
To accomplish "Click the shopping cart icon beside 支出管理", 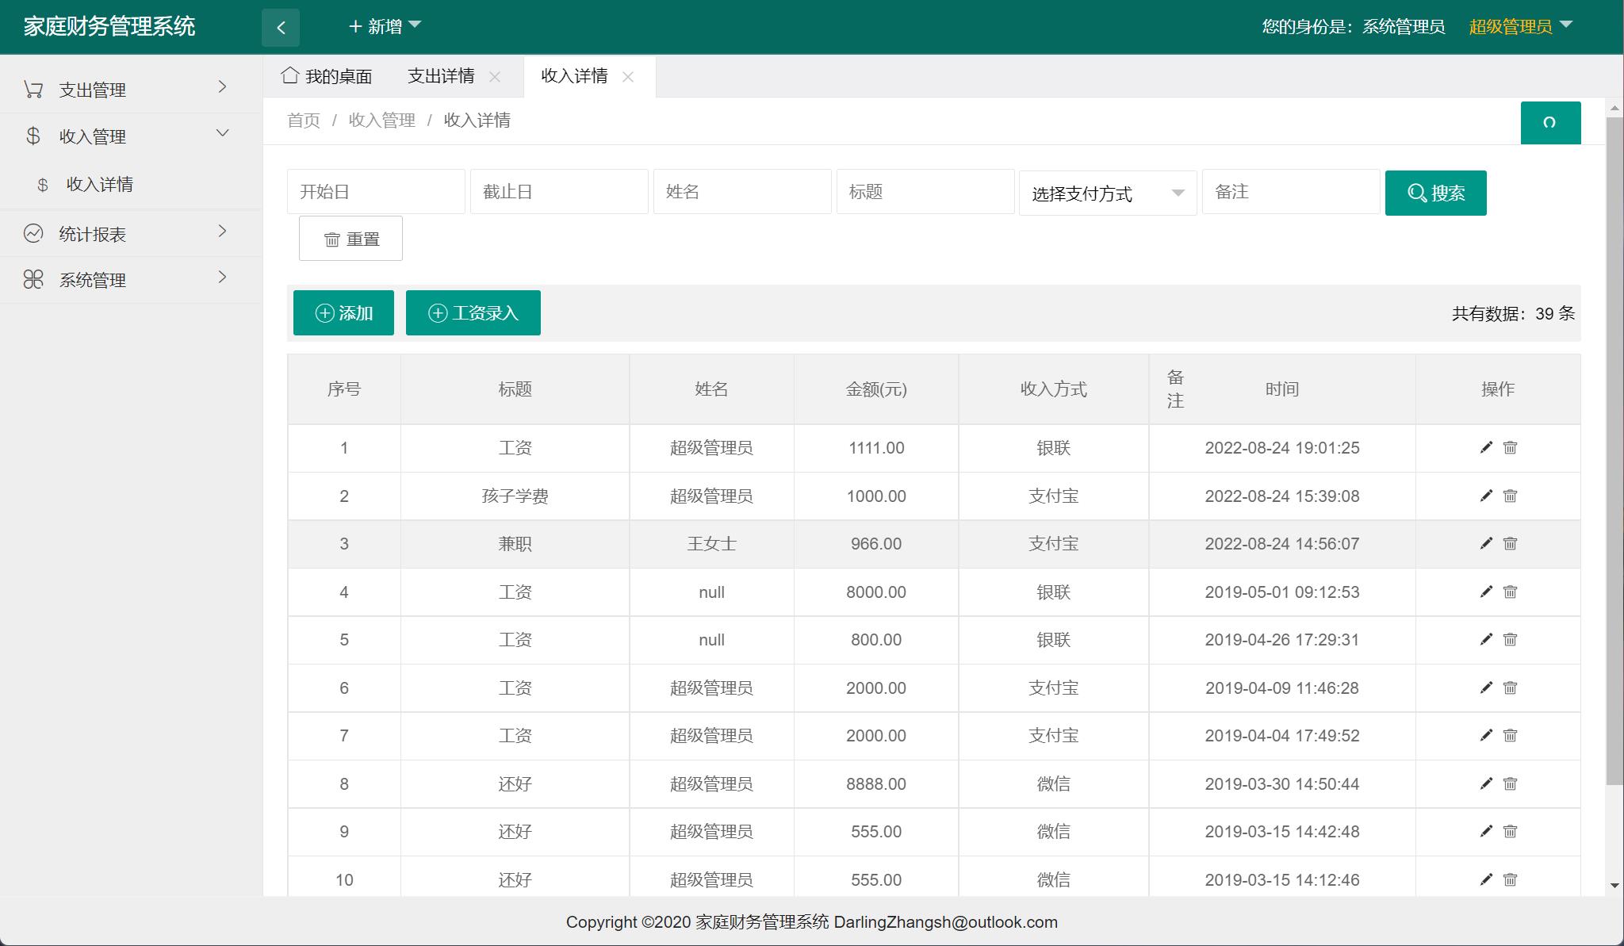I will click(33, 89).
